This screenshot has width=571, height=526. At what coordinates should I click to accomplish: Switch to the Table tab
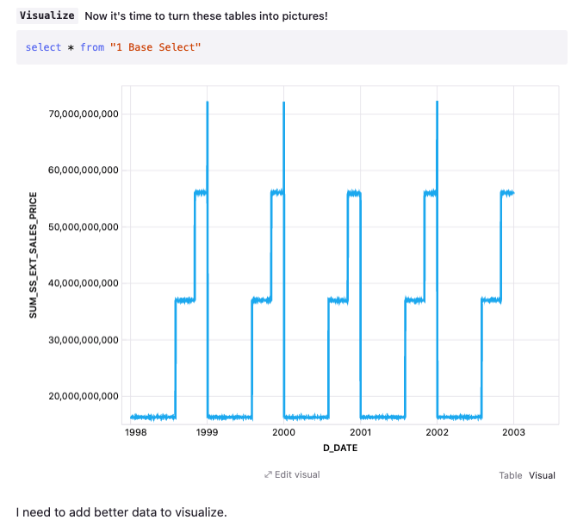click(x=511, y=475)
